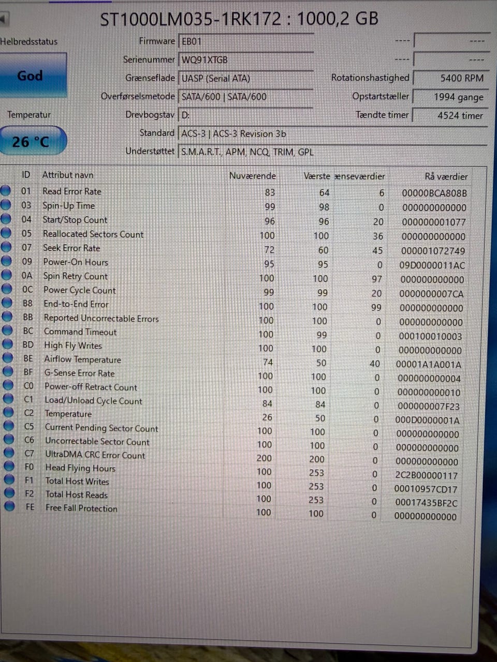Click the Firmware field showing EB01
Viewport: 497px width, 662px height.
(246, 41)
